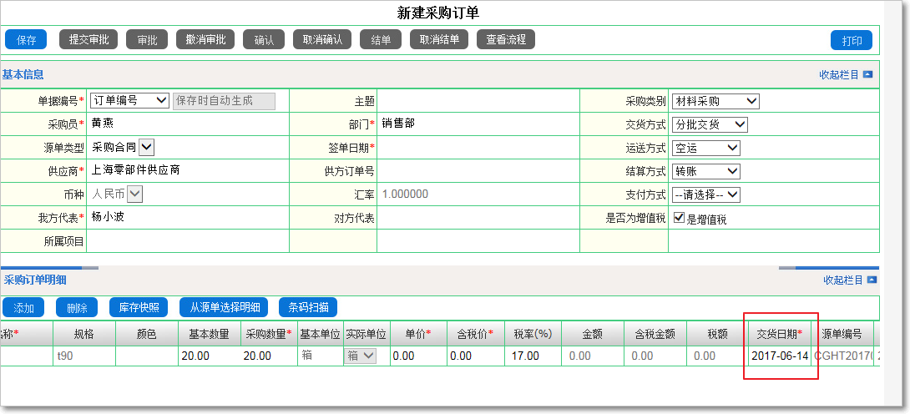This screenshot has width=910, height=414.
Task: Collapse the 基本信息 section via 收起栏目 icon
Action: pos(868,74)
